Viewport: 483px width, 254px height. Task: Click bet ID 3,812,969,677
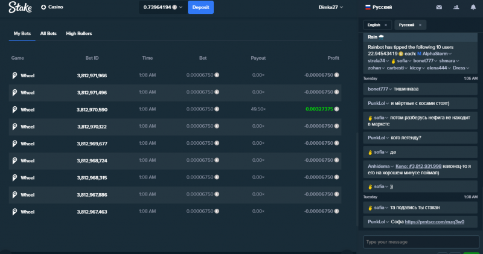tap(92, 144)
